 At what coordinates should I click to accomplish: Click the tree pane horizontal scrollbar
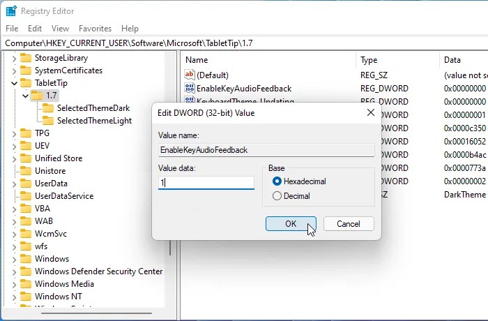click(96, 313)
